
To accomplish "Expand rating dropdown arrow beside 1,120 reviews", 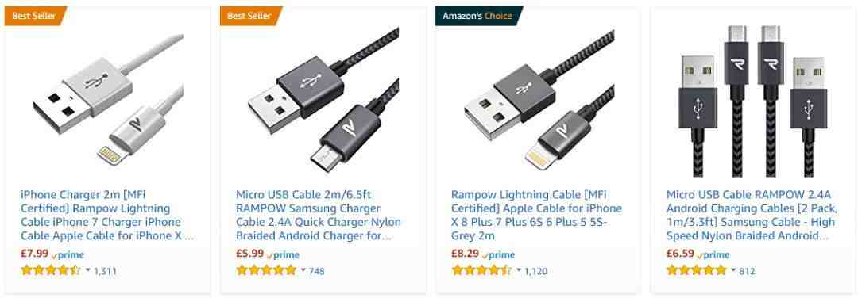I will (x=518, y=269).
